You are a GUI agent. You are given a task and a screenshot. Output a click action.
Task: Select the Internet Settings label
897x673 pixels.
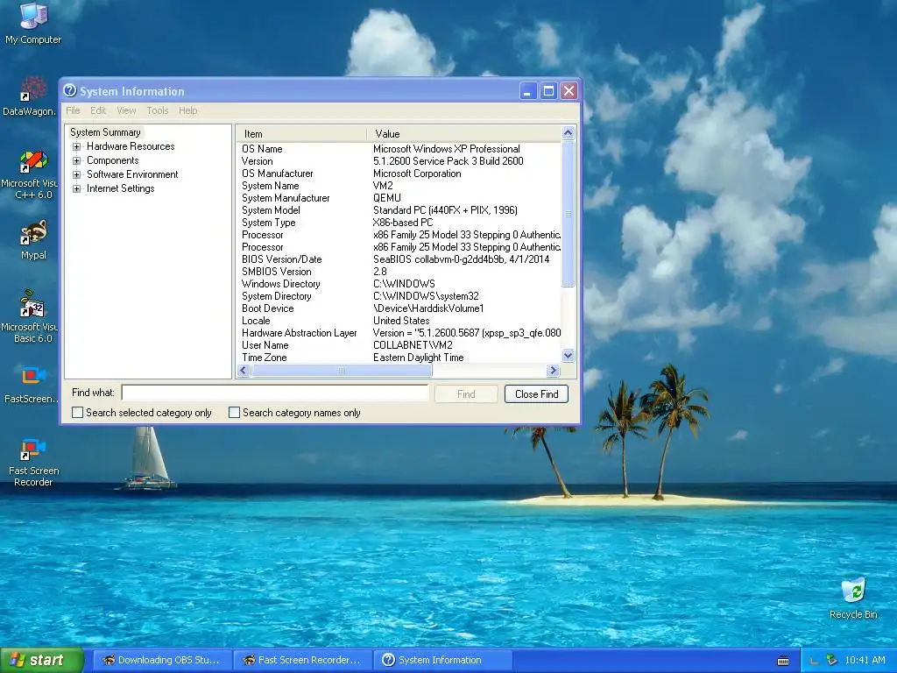(121, 189)
